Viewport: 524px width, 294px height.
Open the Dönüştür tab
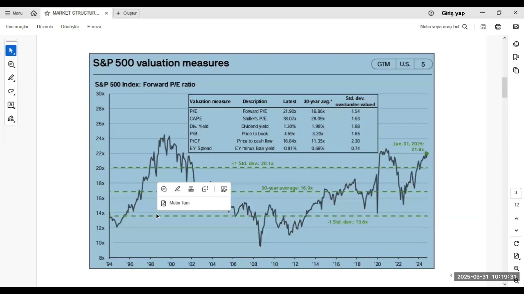click(70, 27)
